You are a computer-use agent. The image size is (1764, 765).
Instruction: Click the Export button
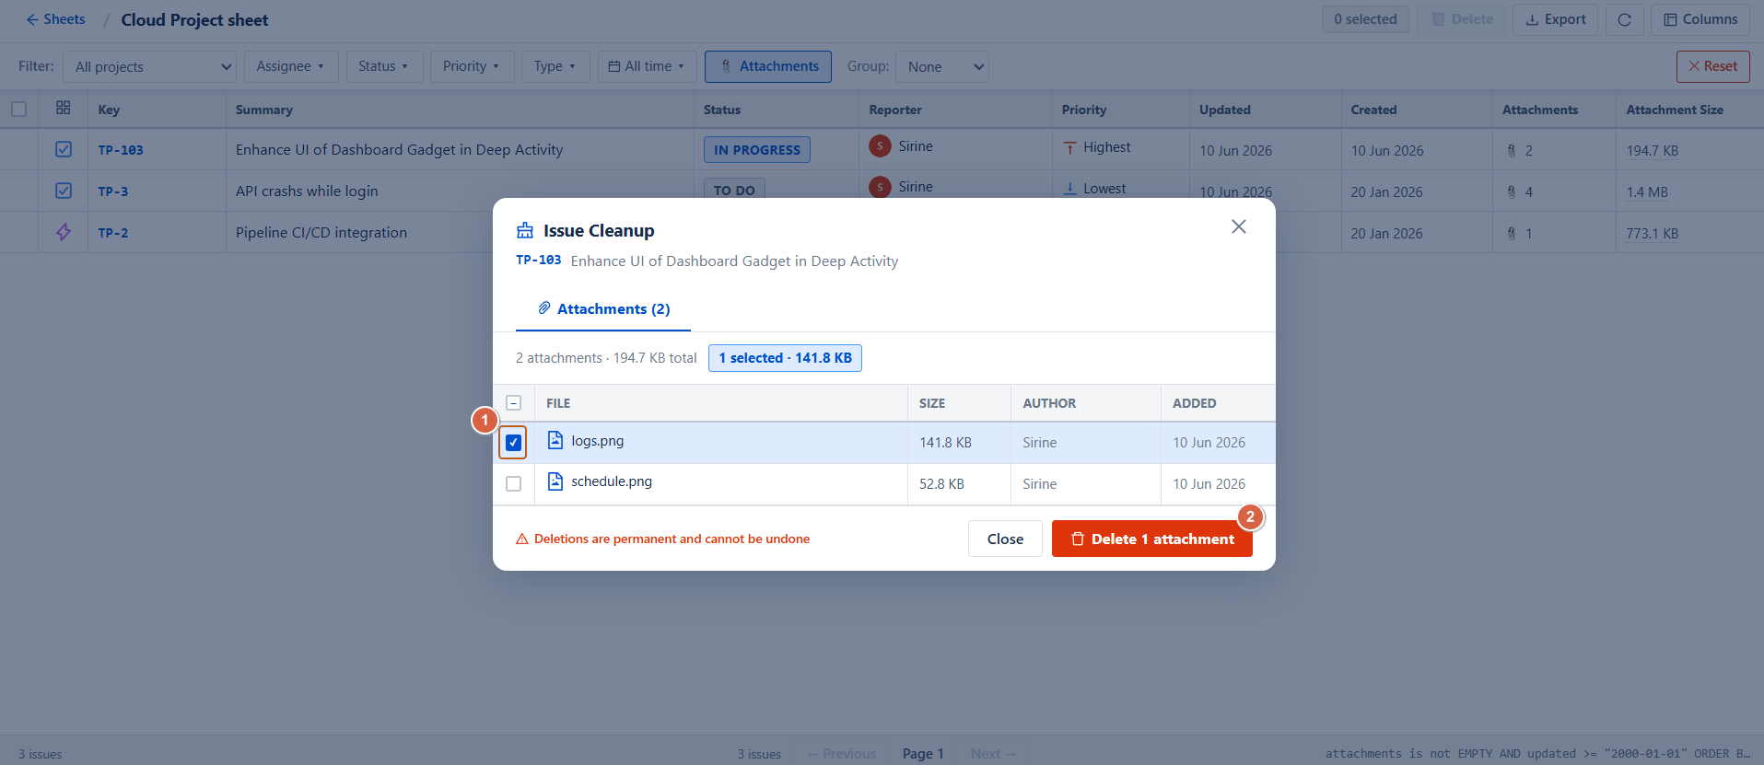[1555, 19]
